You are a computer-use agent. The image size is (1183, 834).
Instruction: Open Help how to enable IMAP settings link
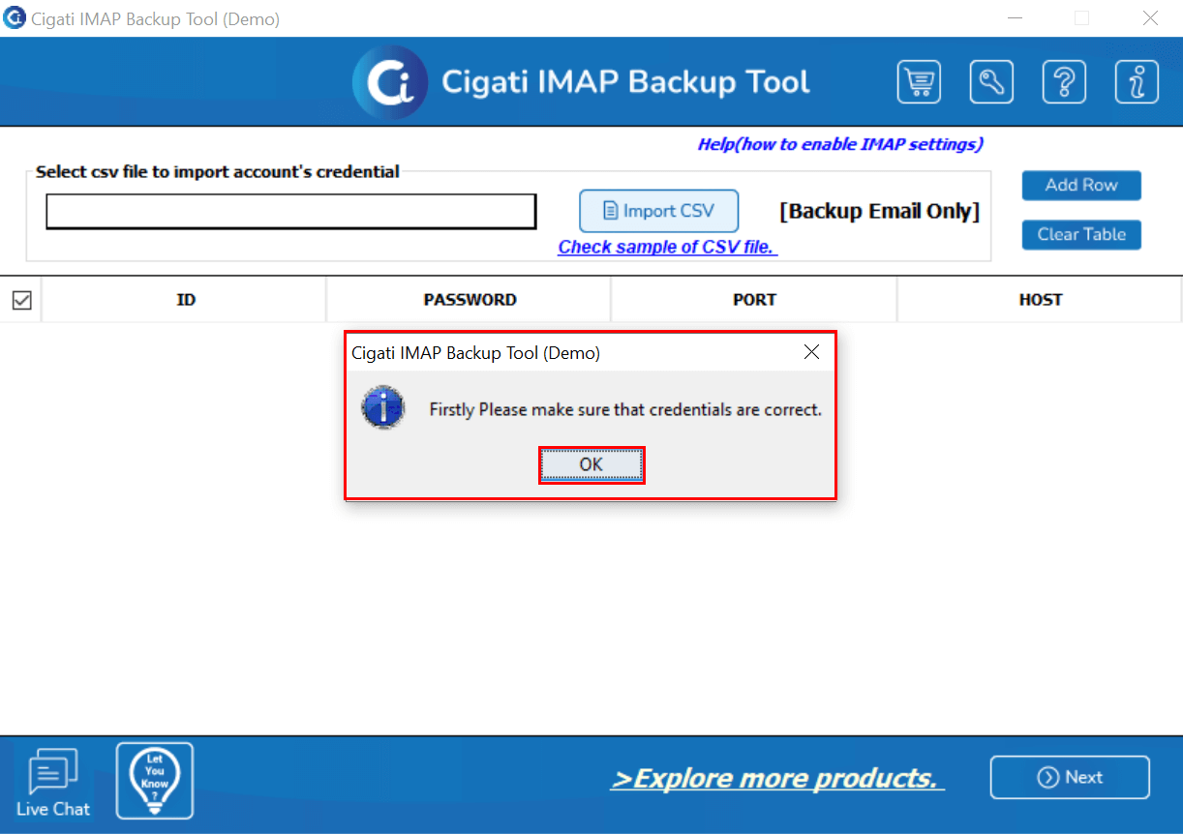click(x=840, y=144)
